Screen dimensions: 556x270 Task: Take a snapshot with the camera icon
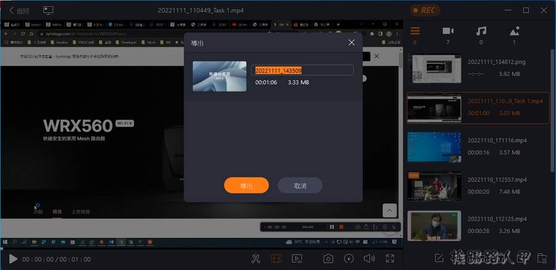[x=329, y=259]
